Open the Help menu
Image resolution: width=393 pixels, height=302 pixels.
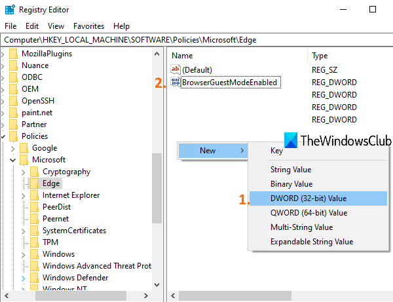[121, 26]
